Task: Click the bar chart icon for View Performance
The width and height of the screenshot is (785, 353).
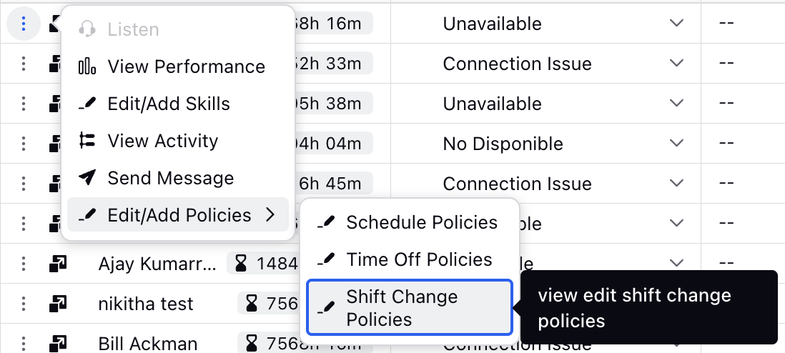Action: (87, 66)
